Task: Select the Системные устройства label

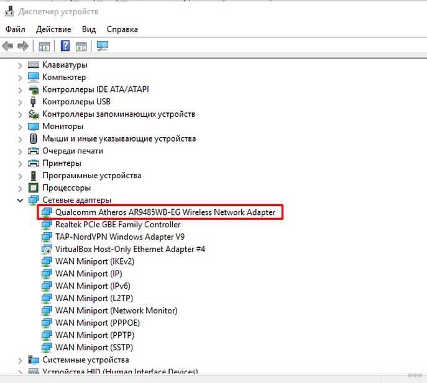Action: pos(86,360)
